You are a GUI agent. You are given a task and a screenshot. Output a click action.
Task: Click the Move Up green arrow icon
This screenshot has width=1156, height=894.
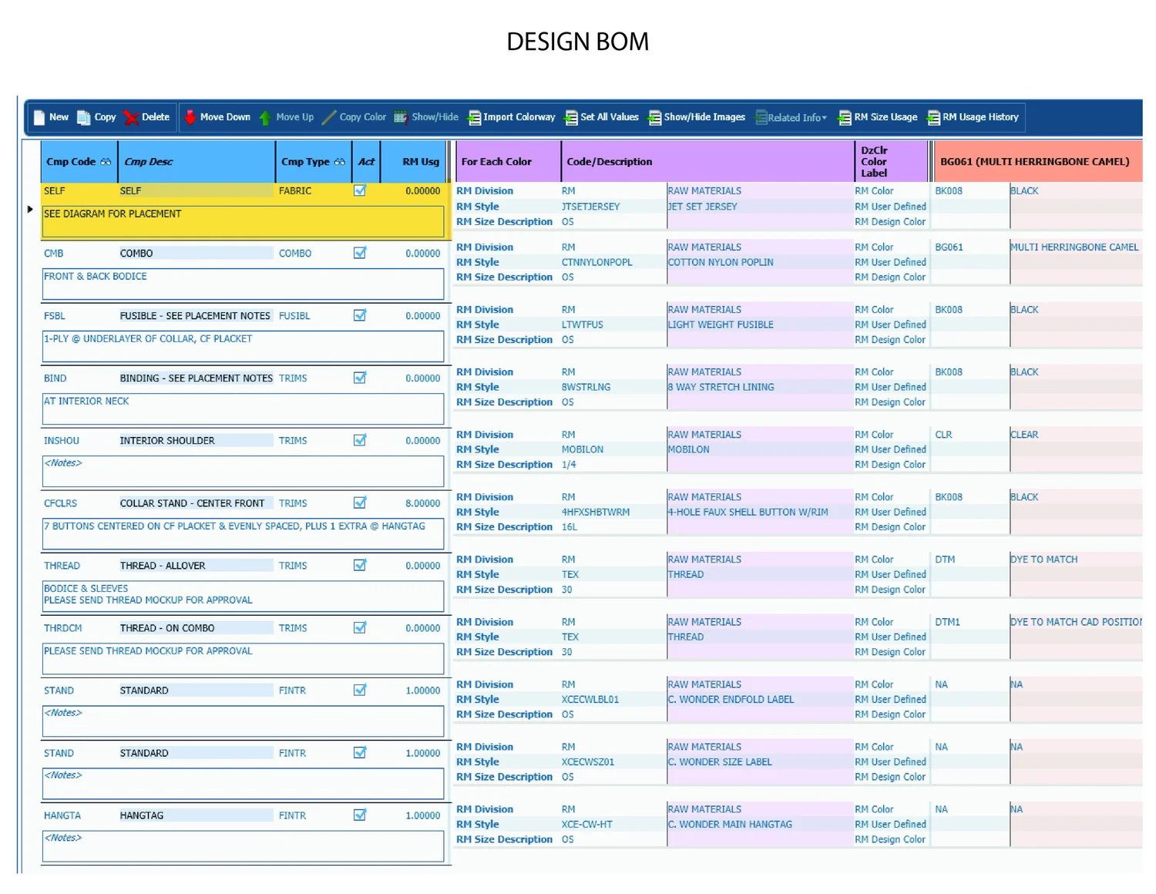click(265, 118)
